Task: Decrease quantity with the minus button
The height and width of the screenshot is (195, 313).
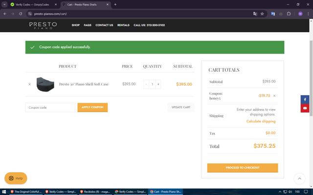Action: point(146,84)
